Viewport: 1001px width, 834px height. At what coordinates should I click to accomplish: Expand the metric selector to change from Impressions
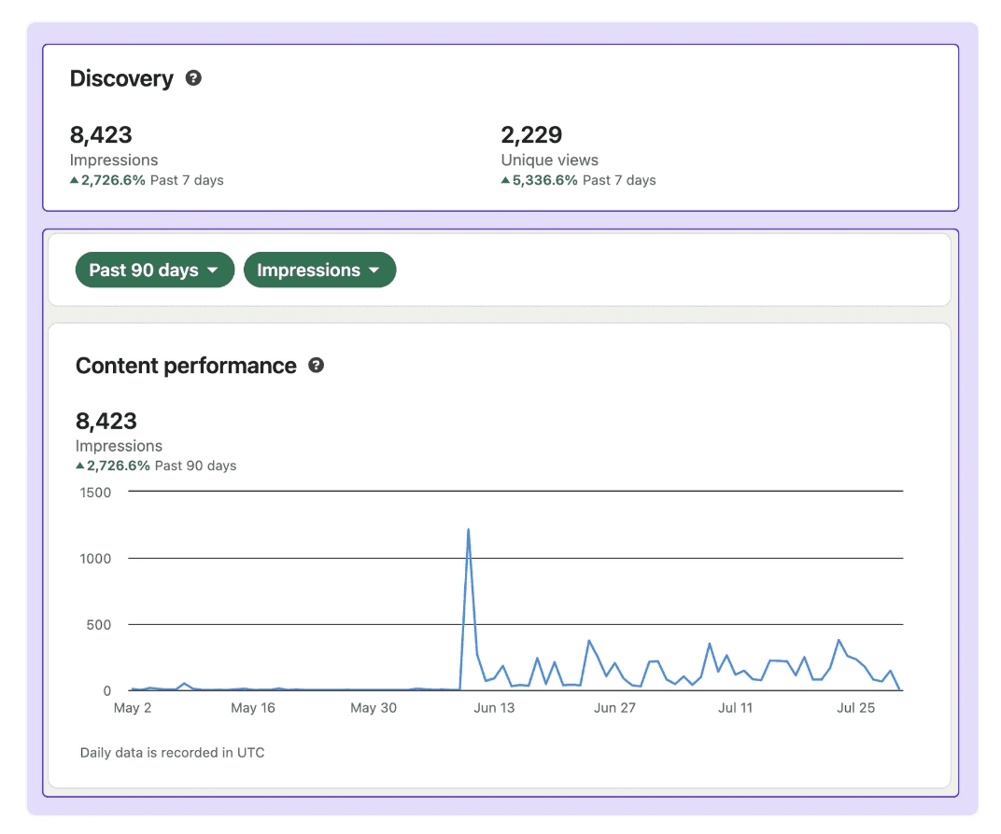[x=319, y=270]
